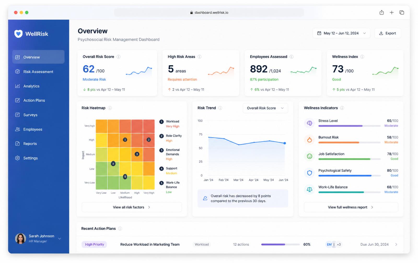Image resolution: width=418 pixels, height=263 pixels.
Task: Click the WellRisk heart logo icon
Action: (x=18, y=34)
